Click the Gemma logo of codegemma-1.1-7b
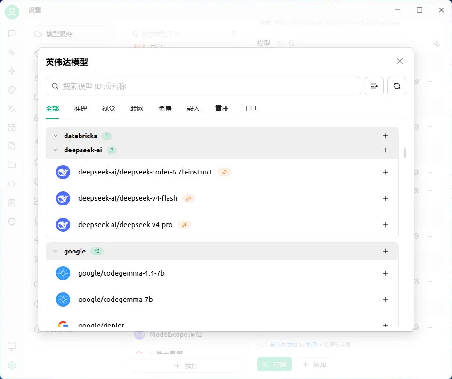This screenshot has height=379, width=452. point(63,273)
